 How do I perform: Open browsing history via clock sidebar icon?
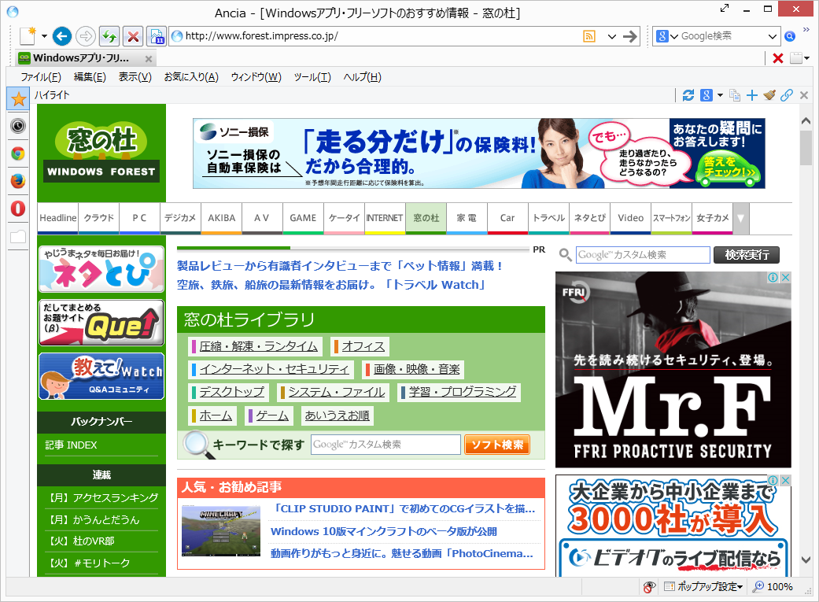point(17,126)
